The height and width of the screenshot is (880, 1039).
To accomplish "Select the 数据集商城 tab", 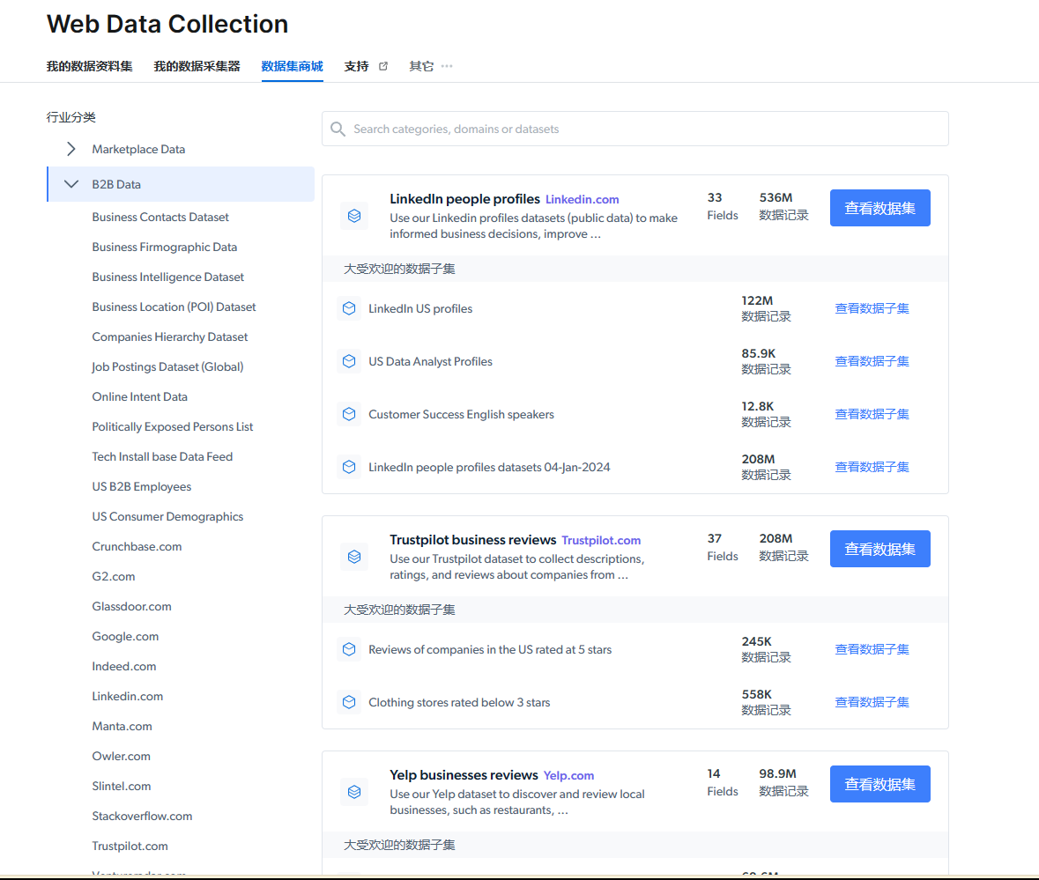I will tap(293, 66).
